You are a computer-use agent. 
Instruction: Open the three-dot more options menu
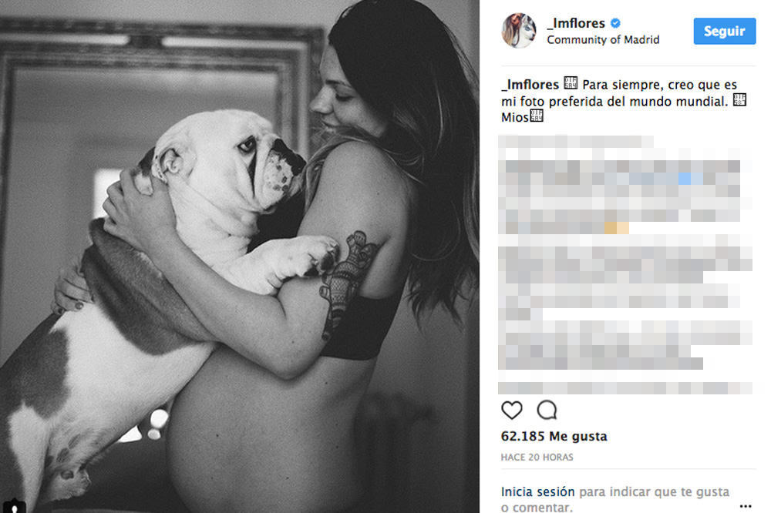click(746, 505)
